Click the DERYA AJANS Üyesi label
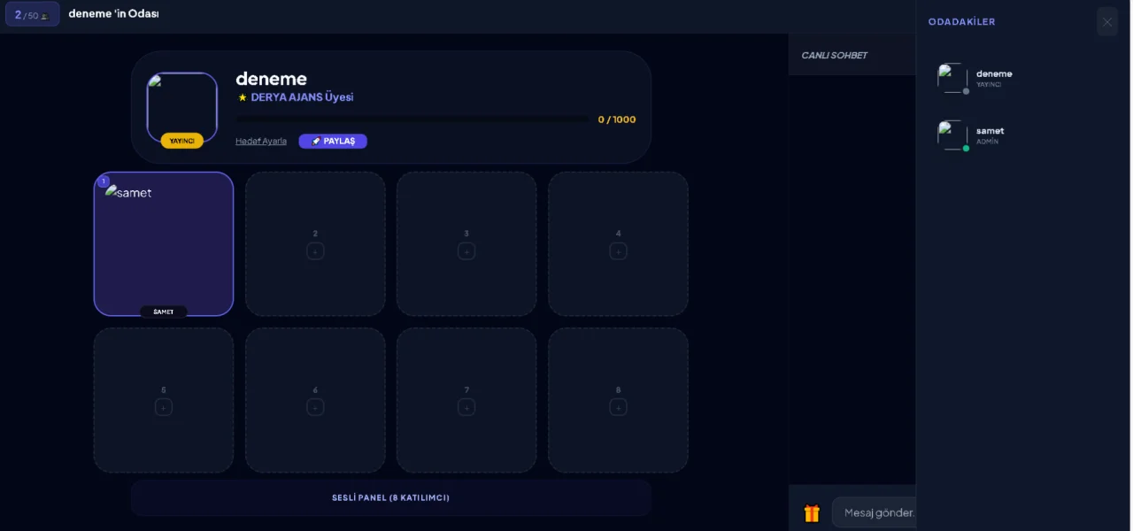The image size is (1133, 531). pos(302,97)
